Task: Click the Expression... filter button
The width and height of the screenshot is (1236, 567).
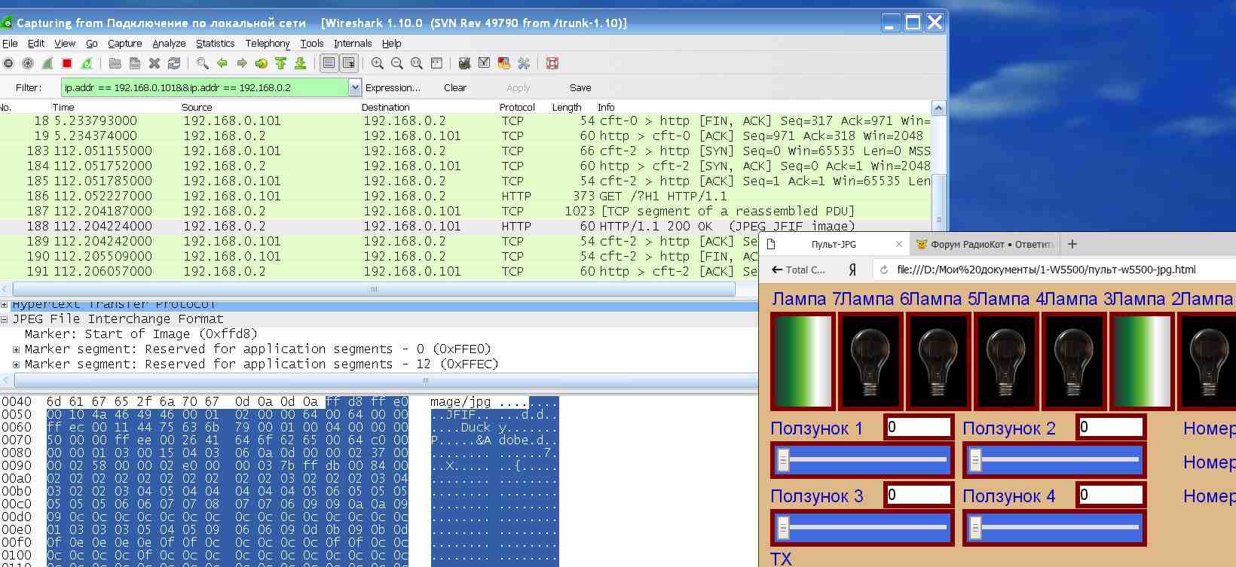Action: coord(393,88)
